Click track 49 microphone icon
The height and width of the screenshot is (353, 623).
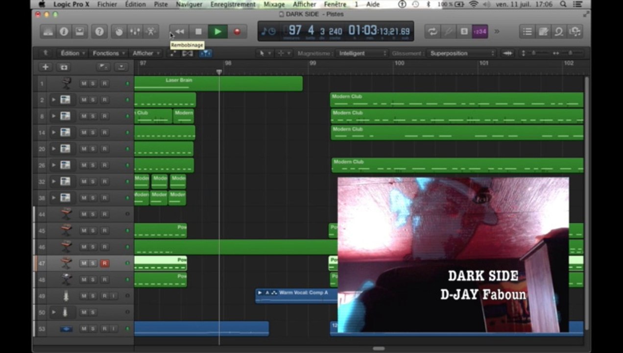click(66, 296)
